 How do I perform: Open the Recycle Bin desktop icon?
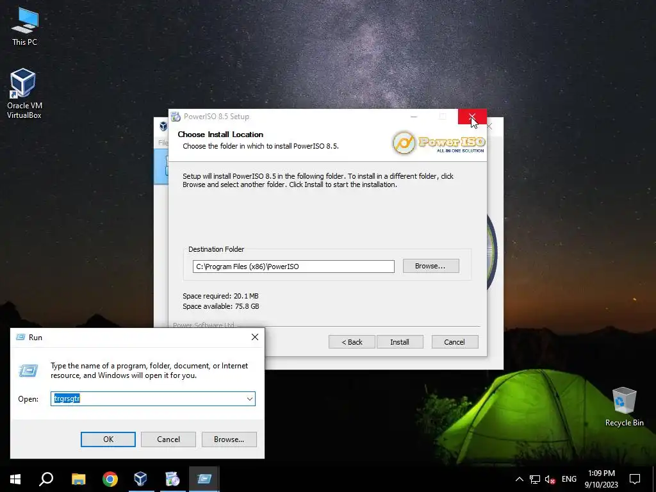coord(624,407)
